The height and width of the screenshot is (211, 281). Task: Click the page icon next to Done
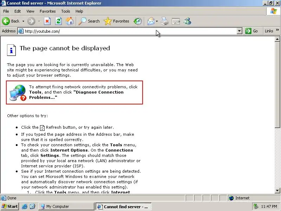[x=3, y=198]
